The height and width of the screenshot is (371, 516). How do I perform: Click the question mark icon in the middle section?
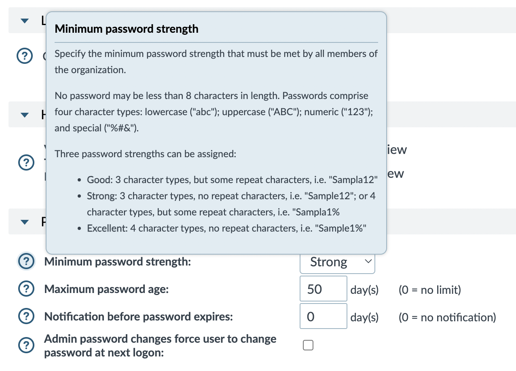point(26,162)
